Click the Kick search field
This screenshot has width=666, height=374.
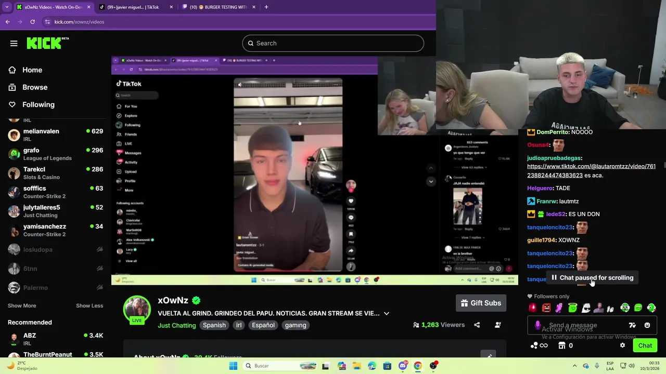pos(333,43)
